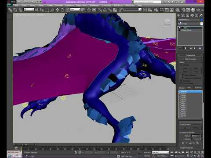Select Skin modifier in the stack
This screenshot has width=211, height=158.
pyautogui.click(x=190, y=28)
